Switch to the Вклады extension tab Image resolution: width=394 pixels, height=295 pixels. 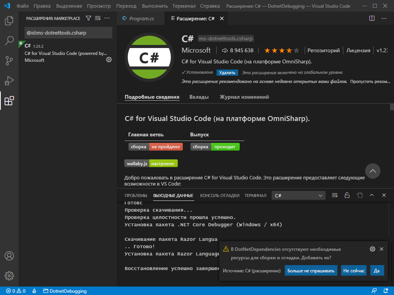click(199, 97)
